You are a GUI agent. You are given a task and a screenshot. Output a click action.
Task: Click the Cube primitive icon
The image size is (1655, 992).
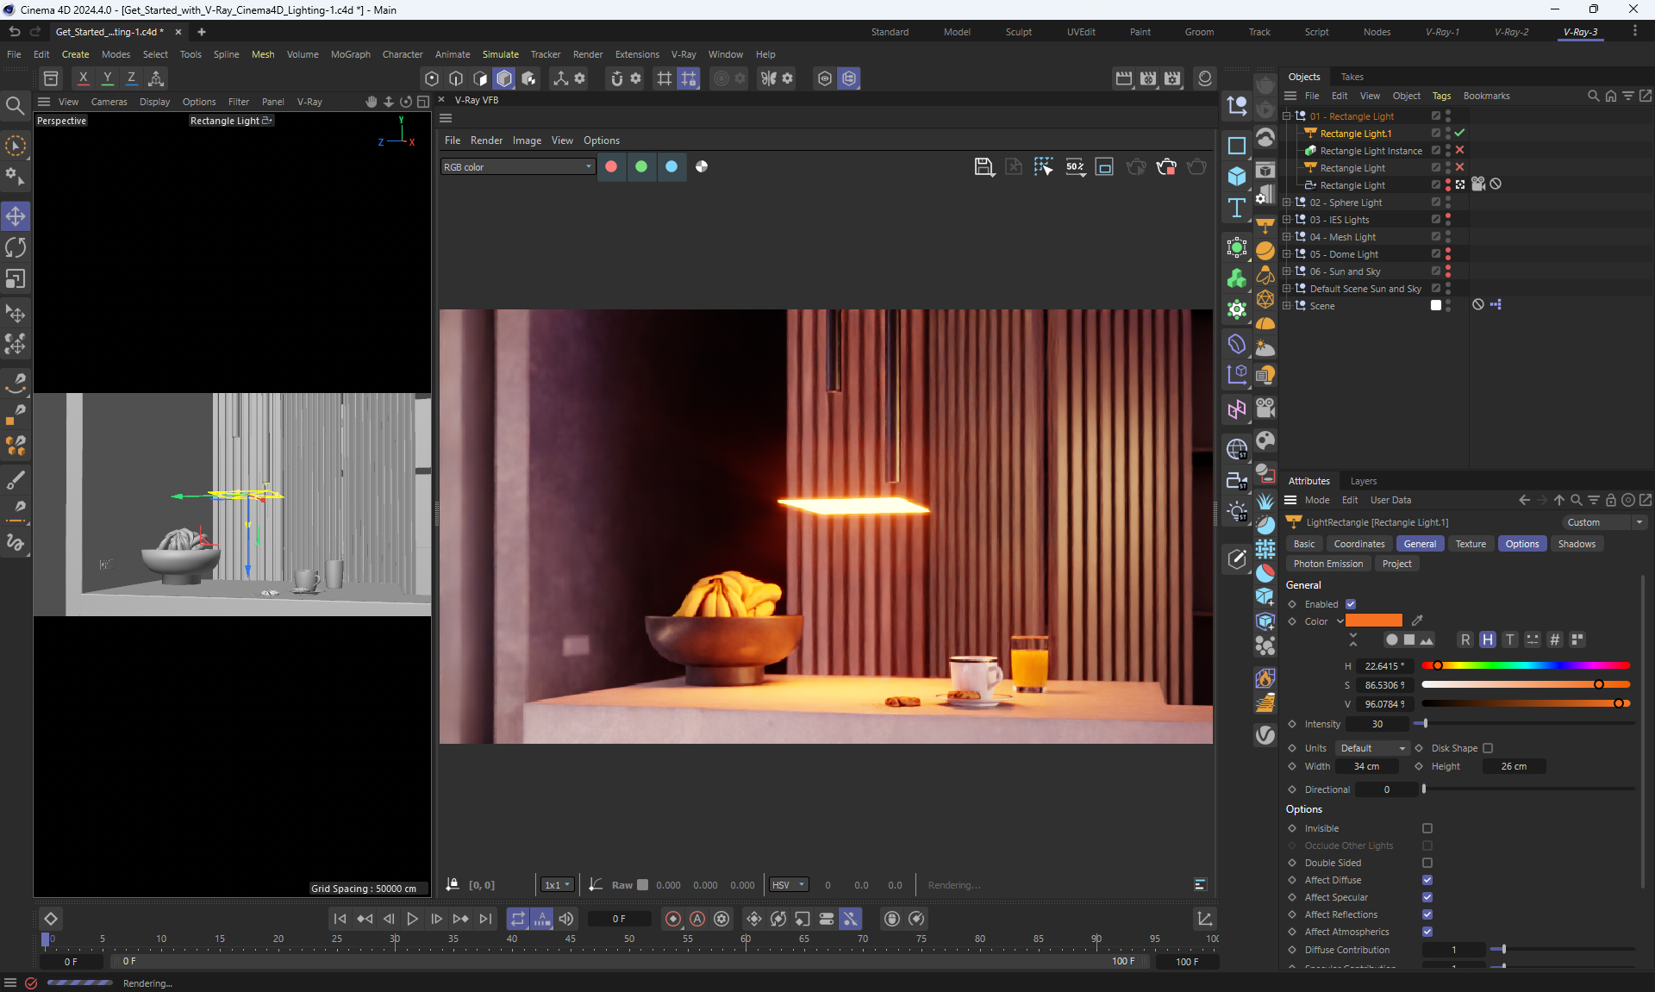[1237, 176]
